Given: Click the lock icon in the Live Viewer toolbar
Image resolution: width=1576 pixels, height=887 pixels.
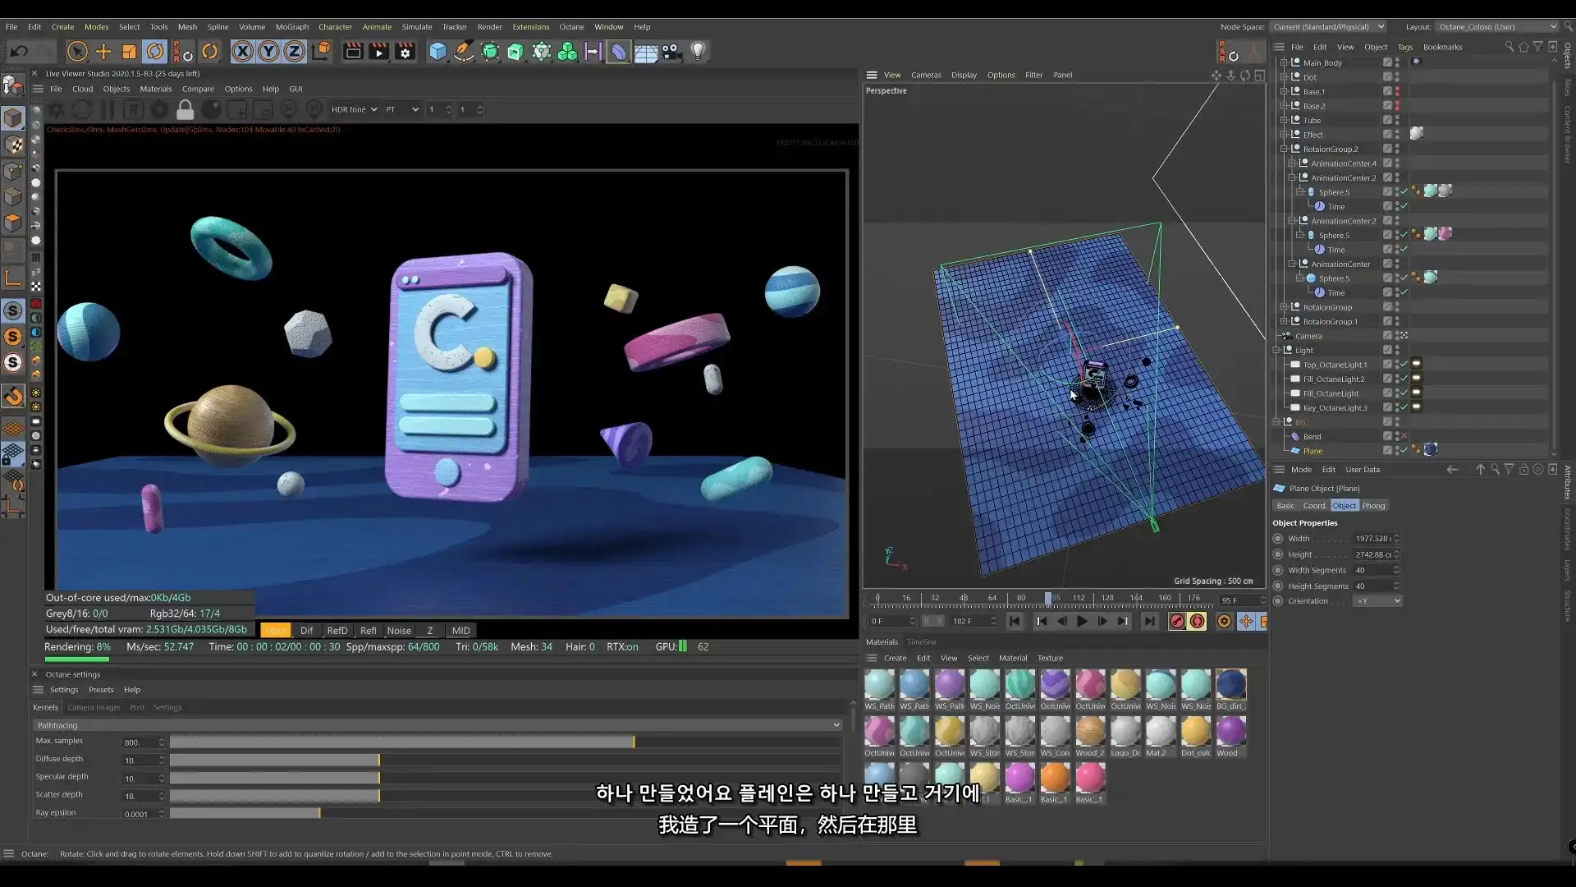Looking at the screenshot, I should 185,109.
